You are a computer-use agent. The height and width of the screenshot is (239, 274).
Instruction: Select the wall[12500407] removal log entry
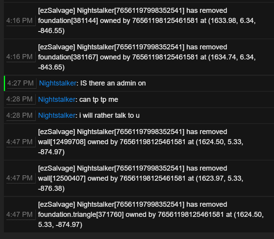click(140, 178)
